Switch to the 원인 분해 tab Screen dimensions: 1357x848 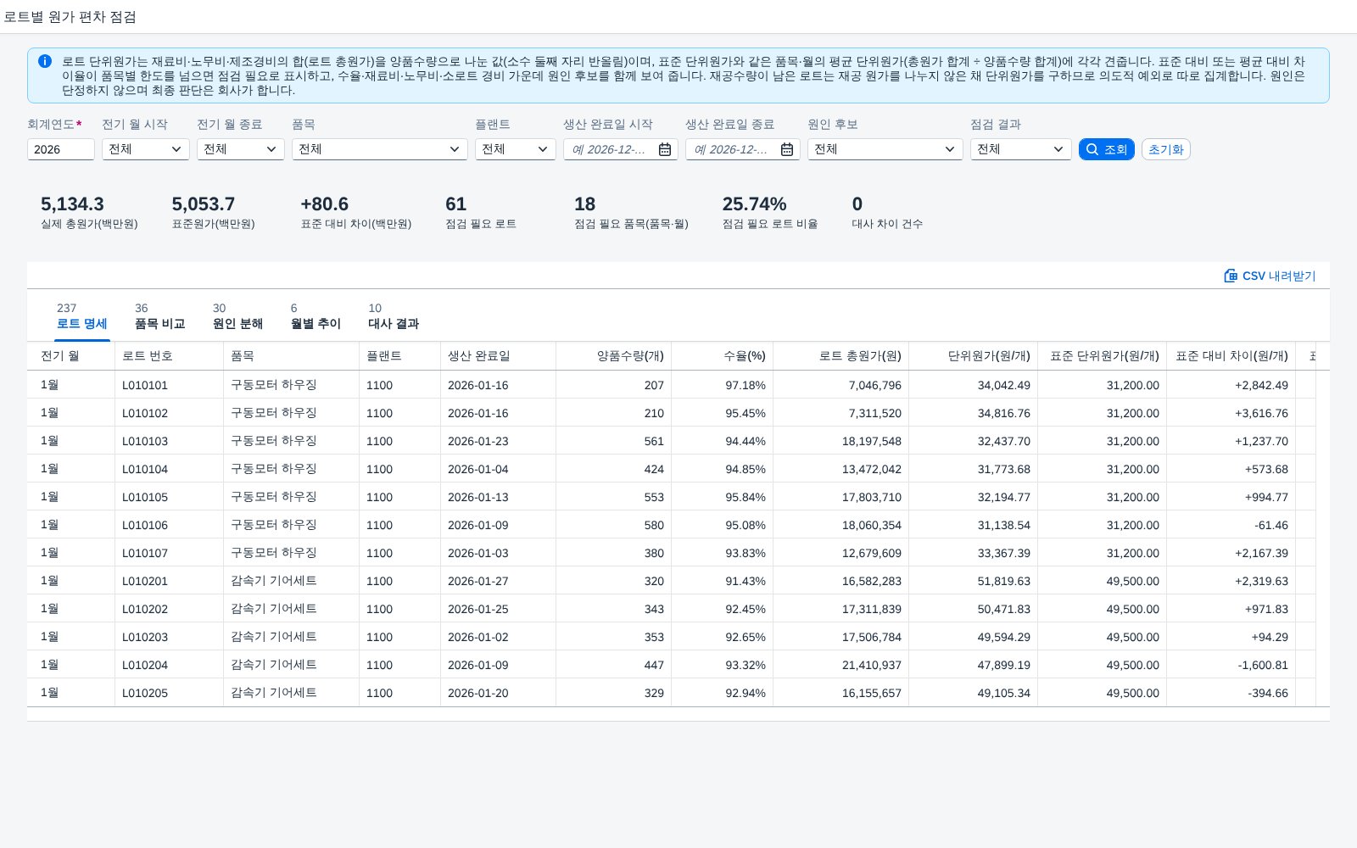pos(237,316)
